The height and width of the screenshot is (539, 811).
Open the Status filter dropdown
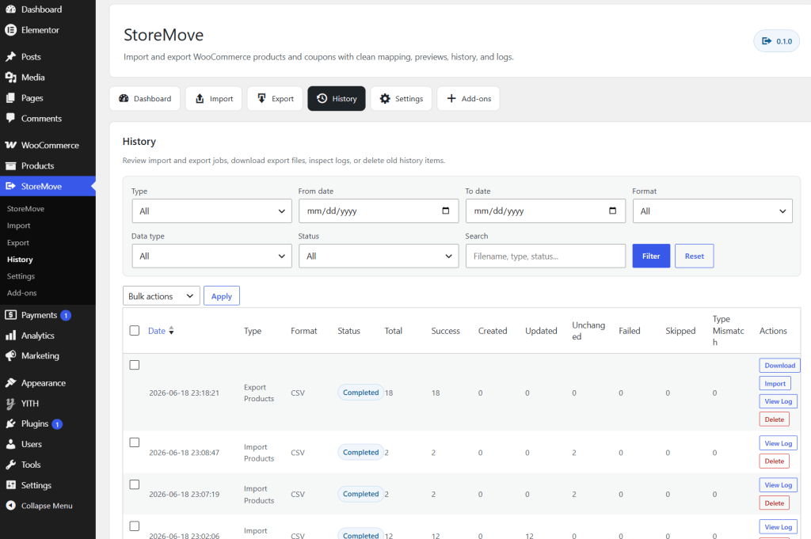pyautogui.click(x=379, y=256)
